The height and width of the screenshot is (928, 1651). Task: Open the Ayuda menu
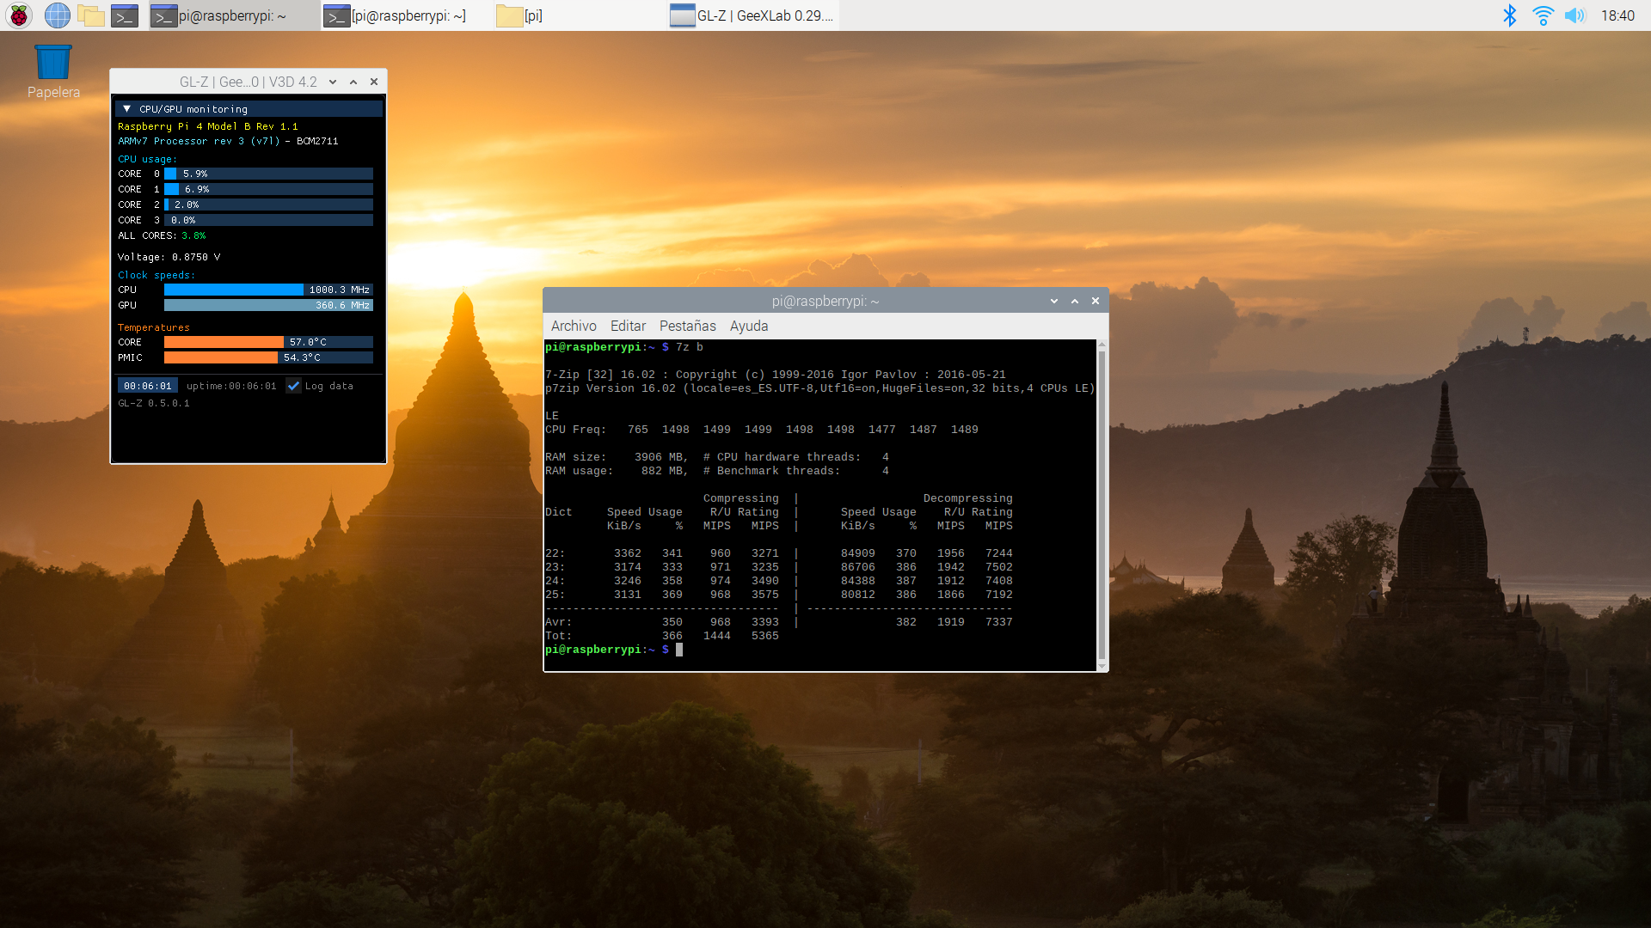(748, 326)
